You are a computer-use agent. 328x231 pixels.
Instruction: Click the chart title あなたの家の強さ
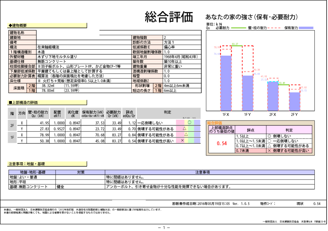251,17
